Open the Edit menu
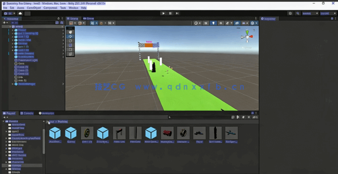This screenshot has height=174, width=338. click(12, 8)
